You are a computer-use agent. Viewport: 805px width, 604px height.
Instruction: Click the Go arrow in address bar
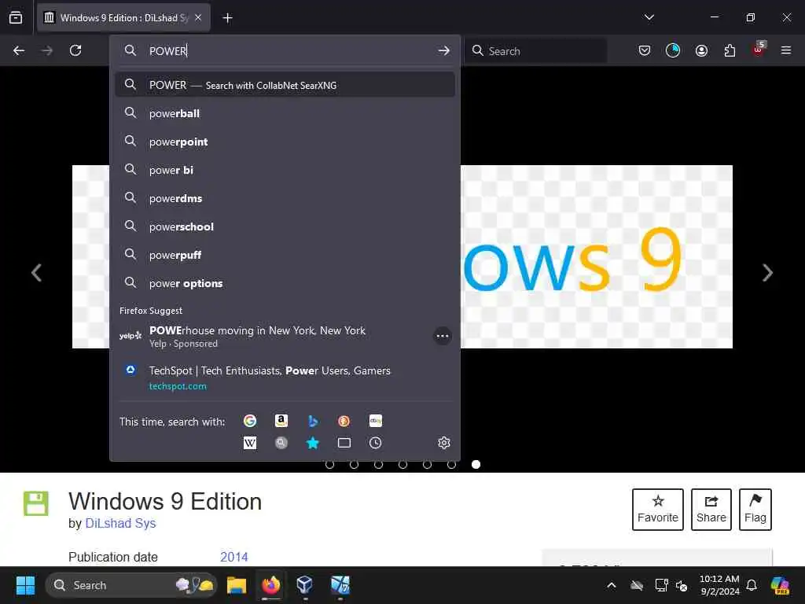pyautogui.click(x=444, y=50)
